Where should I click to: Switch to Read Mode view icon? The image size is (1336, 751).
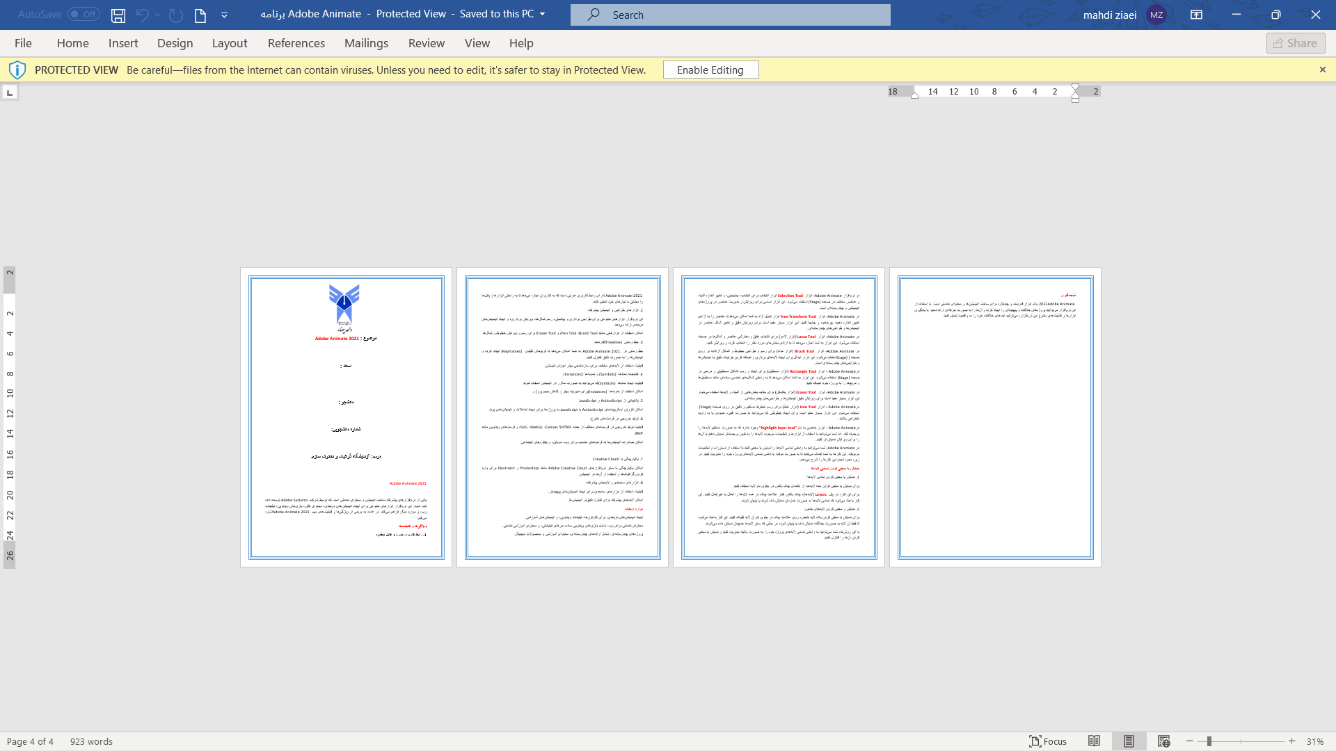click(x=1094, y=741)
